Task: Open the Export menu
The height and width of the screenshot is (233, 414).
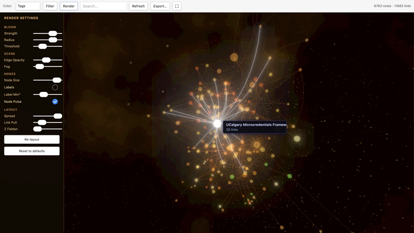Action: click(160, 6)
